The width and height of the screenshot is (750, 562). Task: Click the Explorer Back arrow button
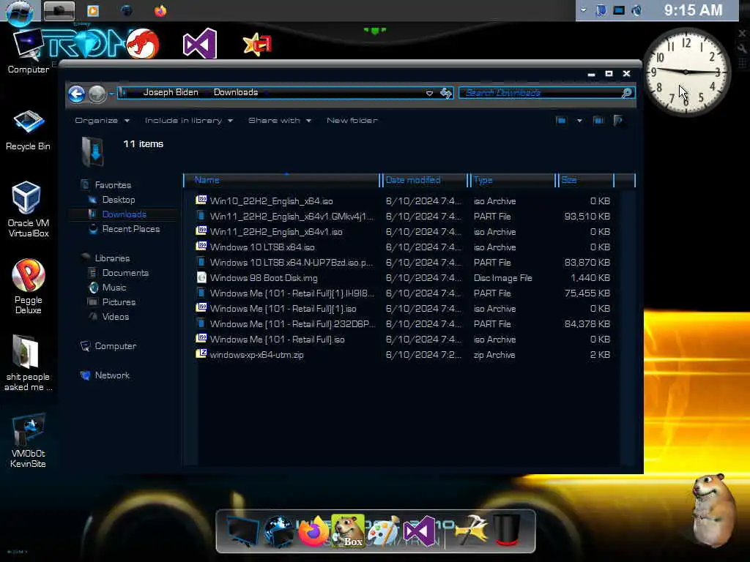point(76,94)
